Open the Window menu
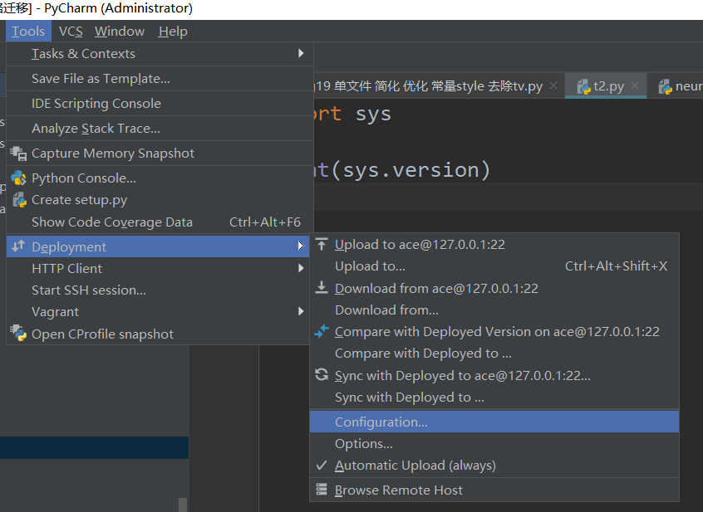Screen dimensions: 703x512 pos(120,32)
